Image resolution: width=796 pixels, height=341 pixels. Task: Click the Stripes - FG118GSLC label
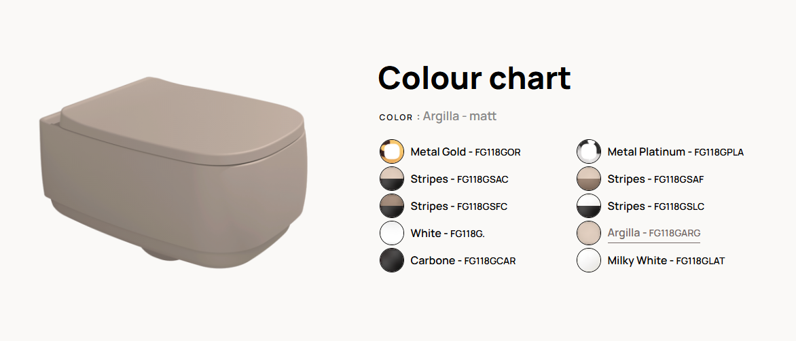pyautogui.click(x=656, y=206)
